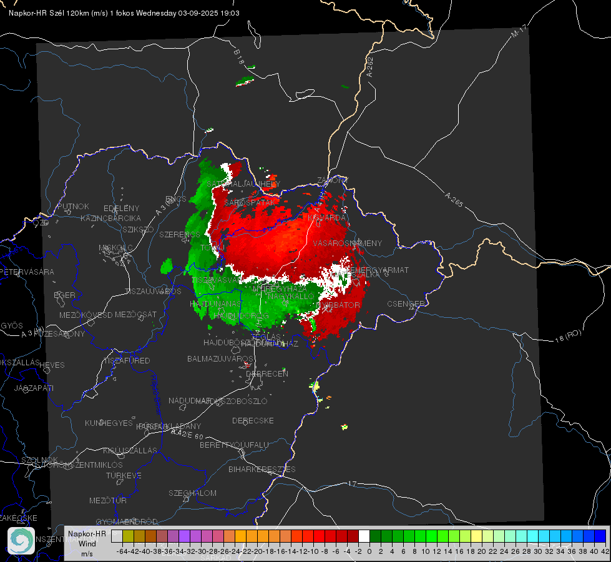Viewport: 611px width, 562px height.
Task: Click the TÚRKEVE label
Action: tap(124, 475)
